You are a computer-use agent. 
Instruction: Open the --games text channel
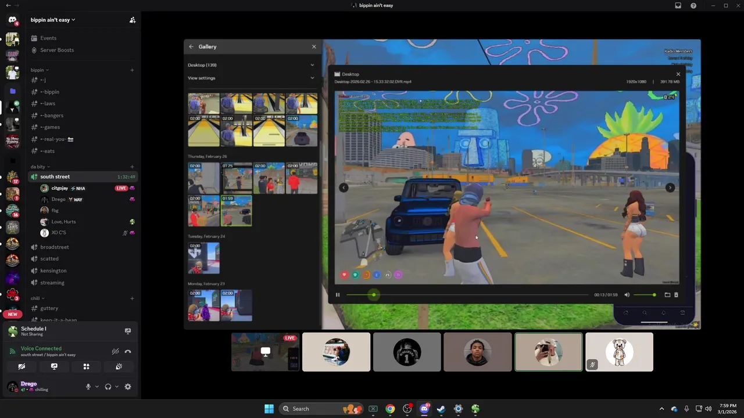(81, 127)
